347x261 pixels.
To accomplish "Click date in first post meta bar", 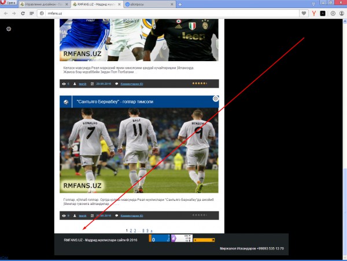I will (x=104, y=84).
